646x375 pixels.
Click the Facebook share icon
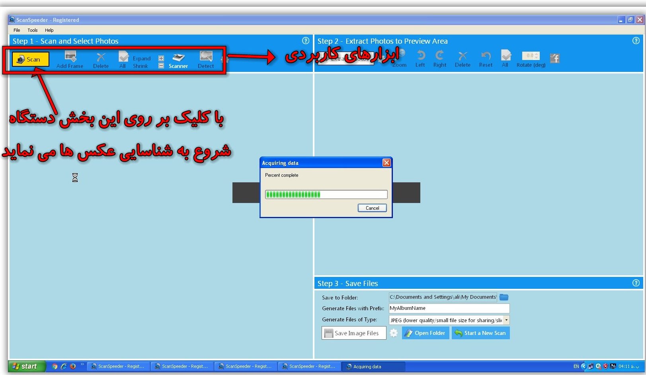point(554,58)
